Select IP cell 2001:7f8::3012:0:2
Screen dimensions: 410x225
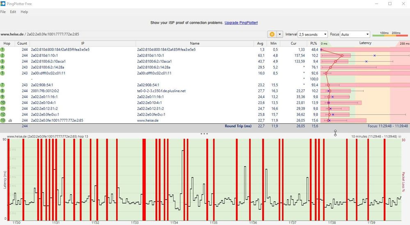(x=45, y=91)
